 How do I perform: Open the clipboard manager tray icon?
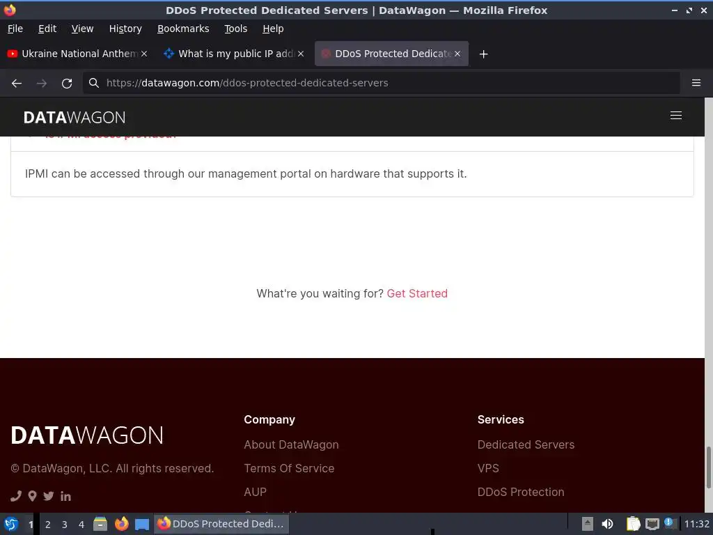click(633, 524)
